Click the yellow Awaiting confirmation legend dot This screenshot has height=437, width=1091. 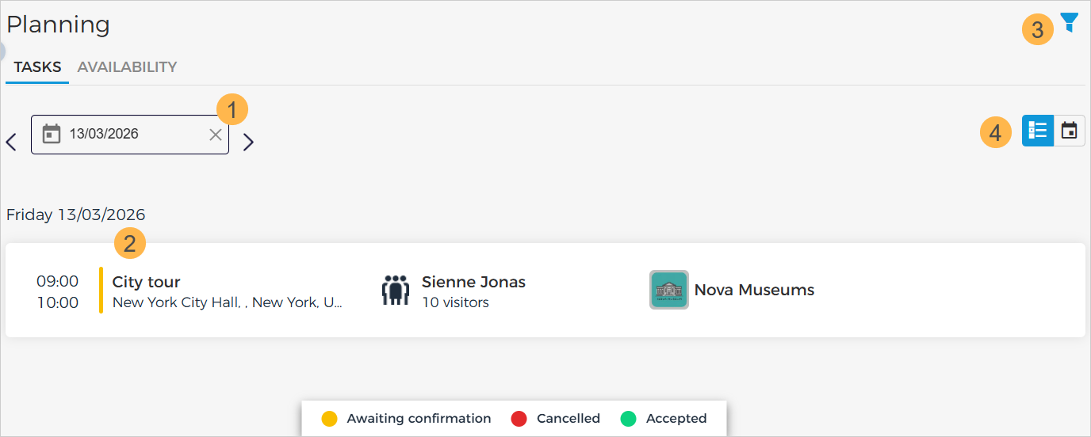coord(330,419)
